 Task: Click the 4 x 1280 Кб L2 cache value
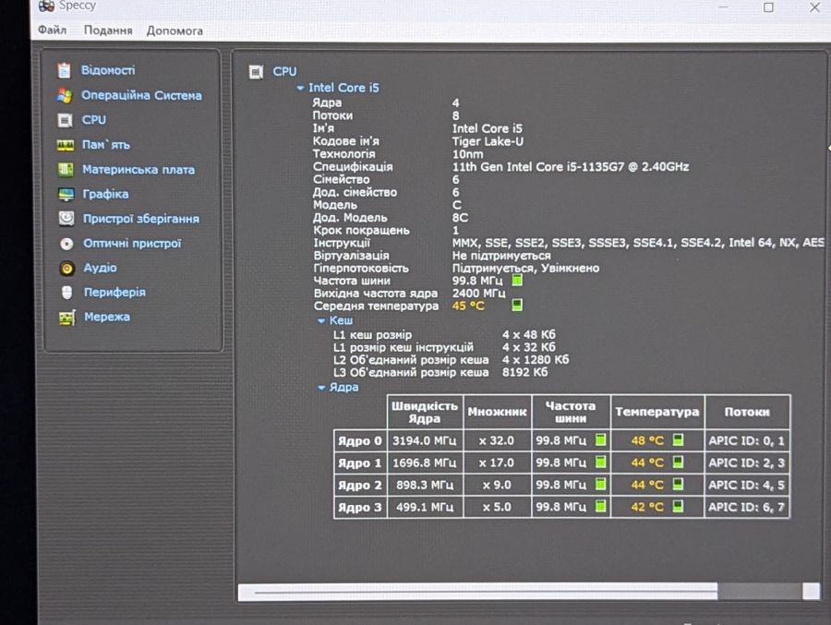tap(536, 359)
